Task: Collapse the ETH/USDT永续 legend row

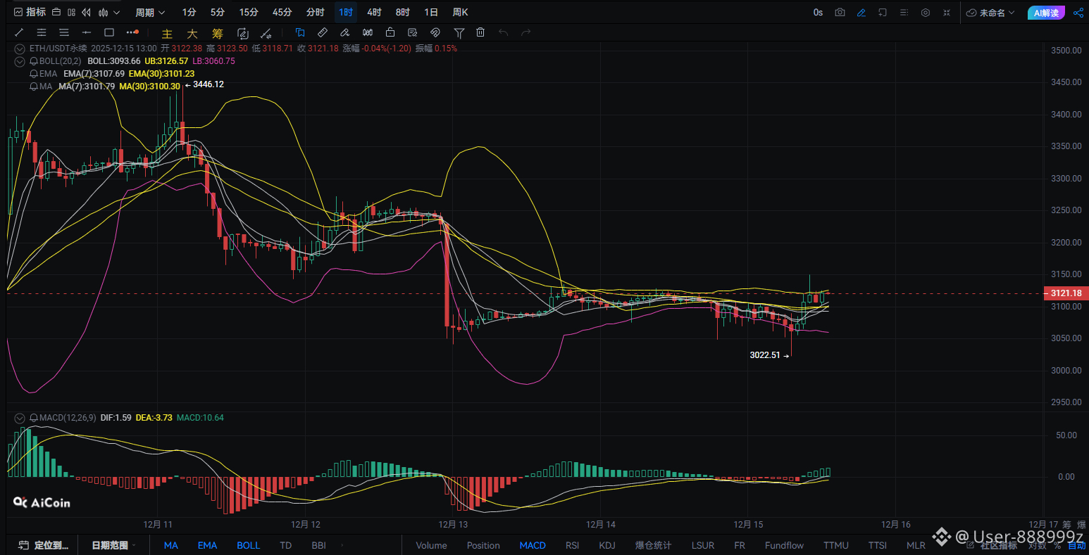Action: click(20, 49)
